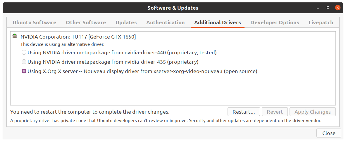Go to the Updates tab
Image resolution: width=346 pixels, height=142 pixels.
(x=126, y=22)
